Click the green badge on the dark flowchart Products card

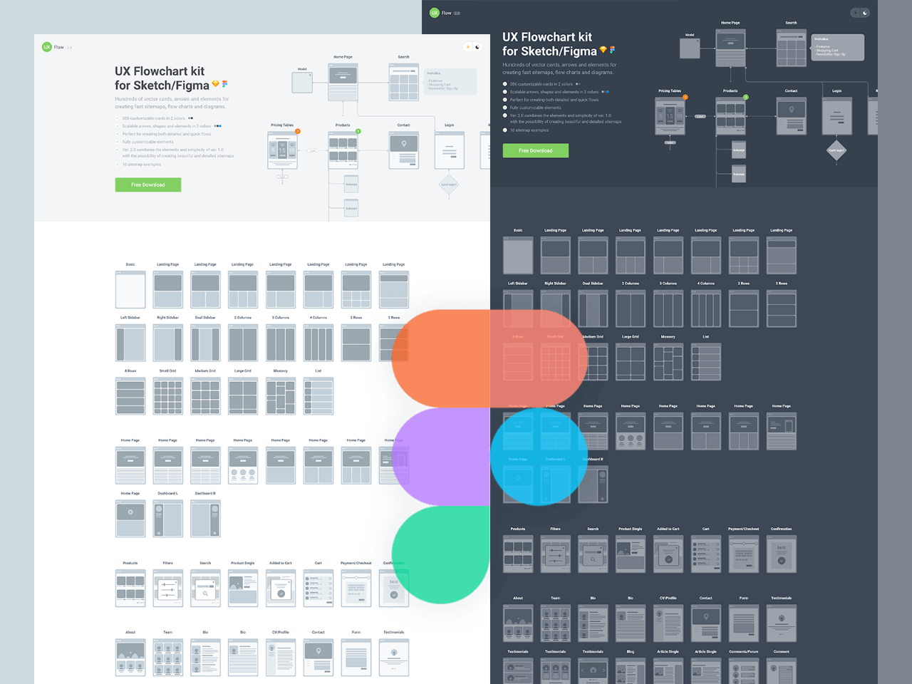[746, 97]
